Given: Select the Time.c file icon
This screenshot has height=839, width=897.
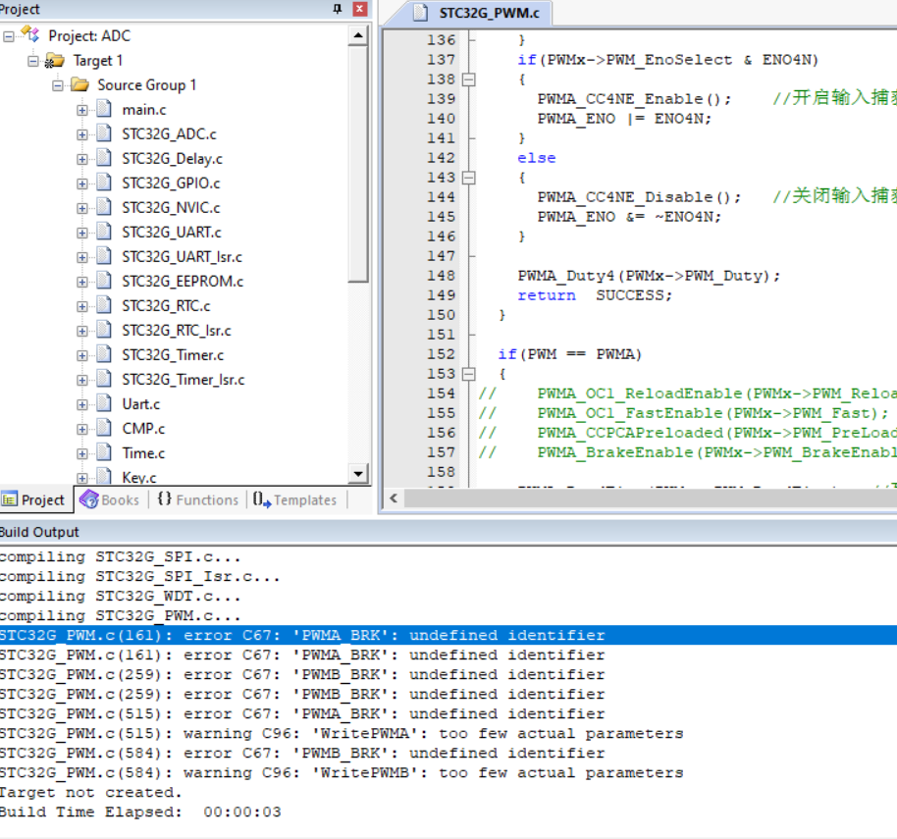Looking at the screenshot, I should 104,452.
